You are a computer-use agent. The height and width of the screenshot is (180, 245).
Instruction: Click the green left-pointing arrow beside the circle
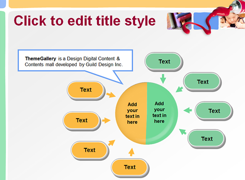(188, 110)
